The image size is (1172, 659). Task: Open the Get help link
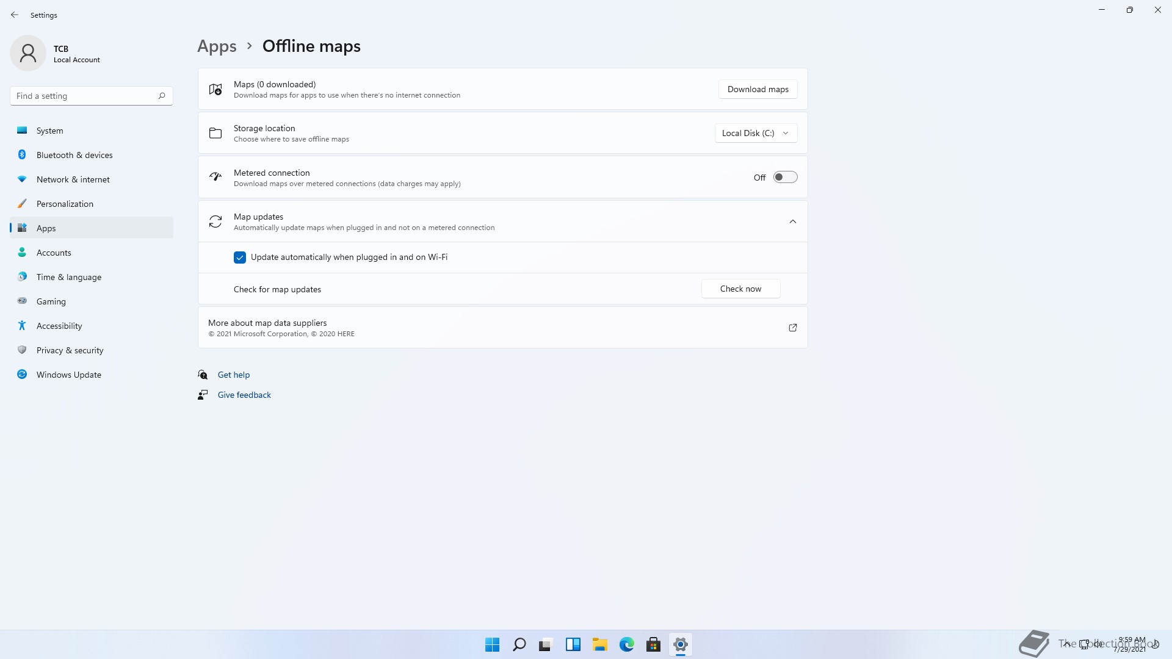point(233,375)
